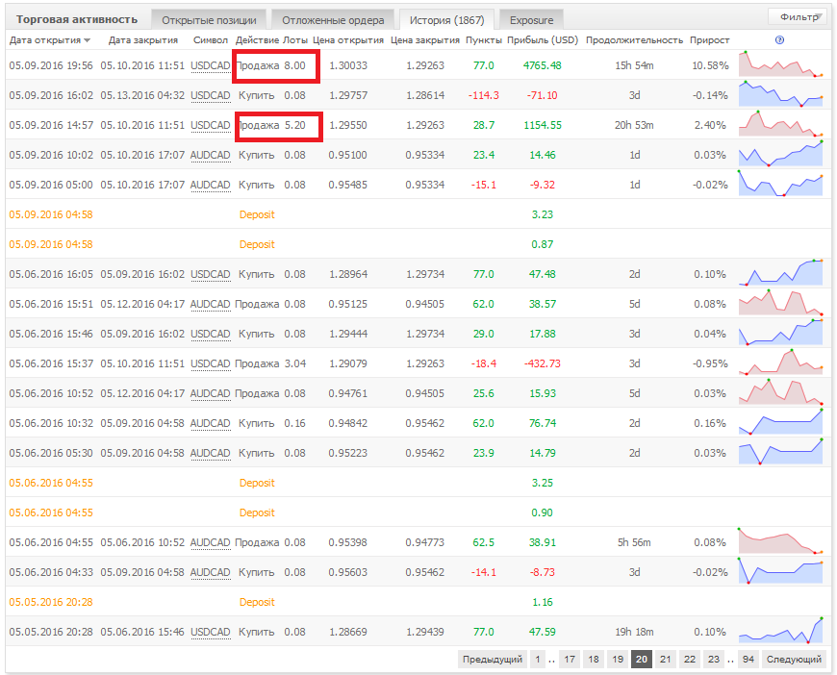Jump to page 19
The image size is (837, 675).
618,659
